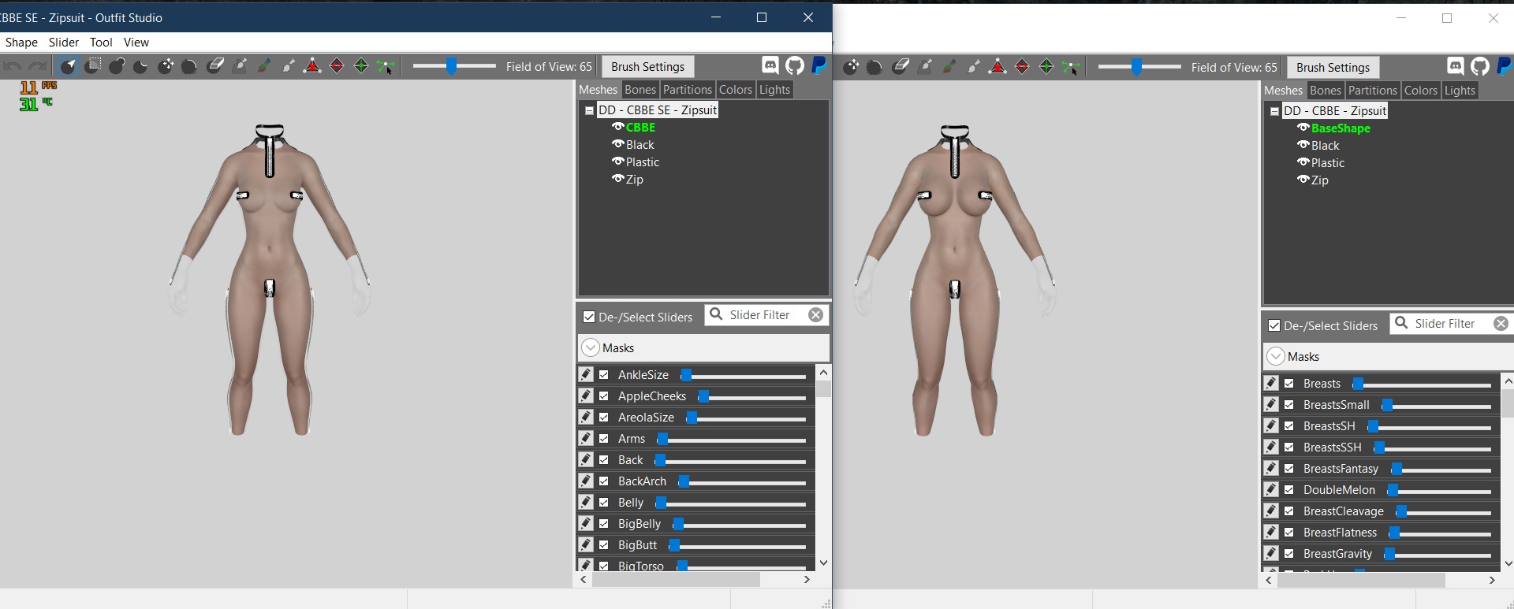1514x609 pixels.
Task: Click the Redo arrow icon
Action: (x=37, y=66)
